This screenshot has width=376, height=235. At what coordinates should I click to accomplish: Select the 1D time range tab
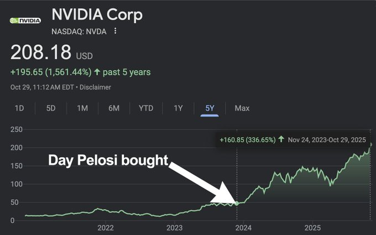19,108
